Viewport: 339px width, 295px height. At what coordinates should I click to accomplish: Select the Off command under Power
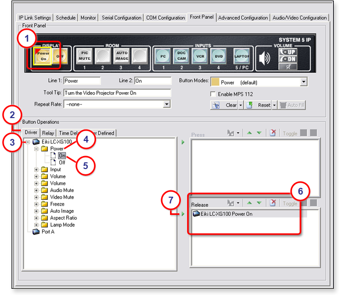pos(62,162)
